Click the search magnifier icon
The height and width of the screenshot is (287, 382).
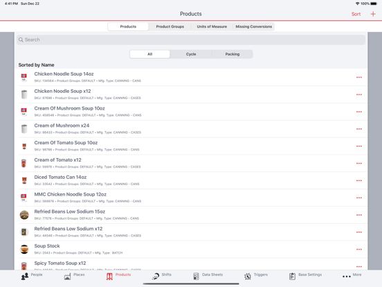pos(21,40)
